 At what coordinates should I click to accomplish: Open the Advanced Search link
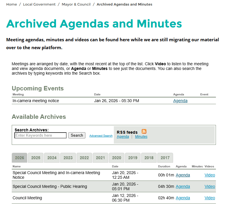[x=101, y=136]
